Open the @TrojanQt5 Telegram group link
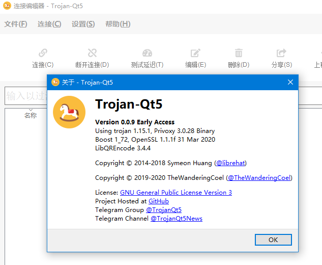The height and width of the screenshot is (265, 322). [x=164, y=210]
